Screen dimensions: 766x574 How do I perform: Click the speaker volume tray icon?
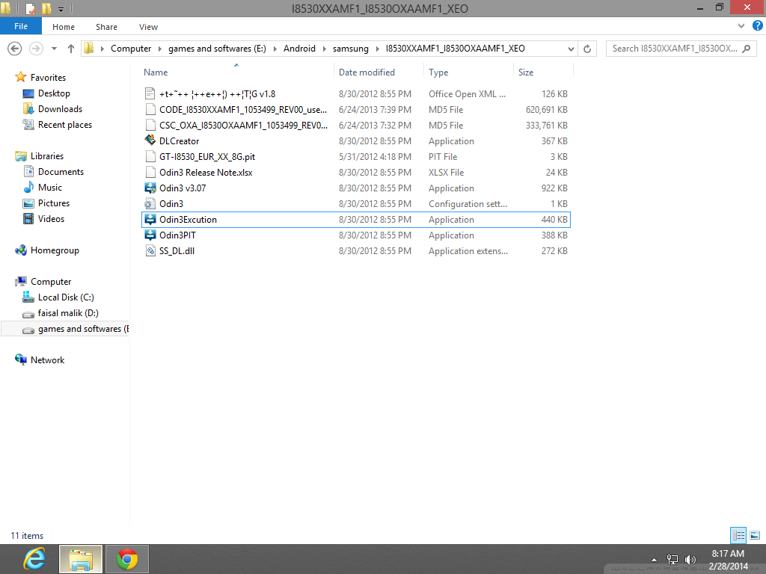tap(690, 558)
